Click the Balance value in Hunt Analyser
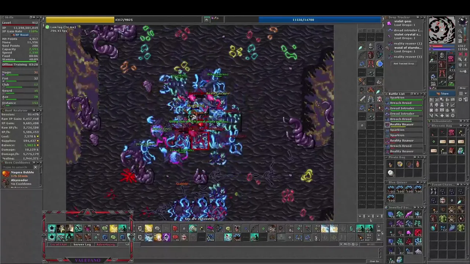 pyautogui.click(x=30, y=145)
